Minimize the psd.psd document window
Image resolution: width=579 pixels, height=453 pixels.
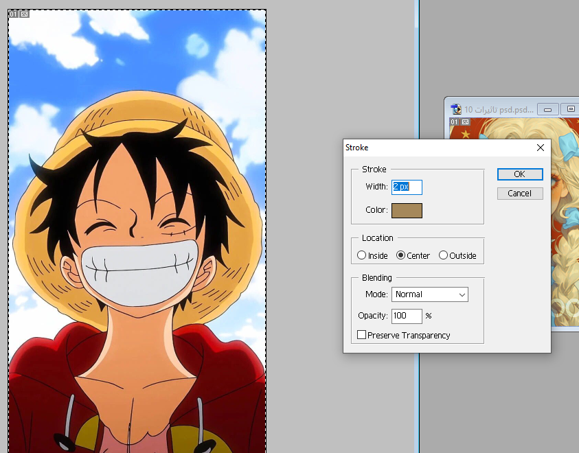tap(547, 110)
